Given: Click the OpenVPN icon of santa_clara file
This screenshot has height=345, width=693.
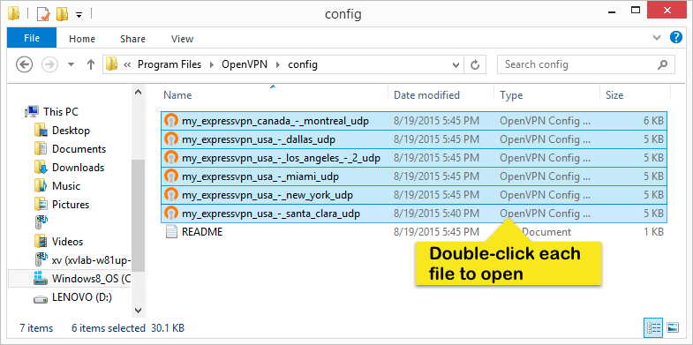Looking at the screenshot, I should [x=170, y=214].
